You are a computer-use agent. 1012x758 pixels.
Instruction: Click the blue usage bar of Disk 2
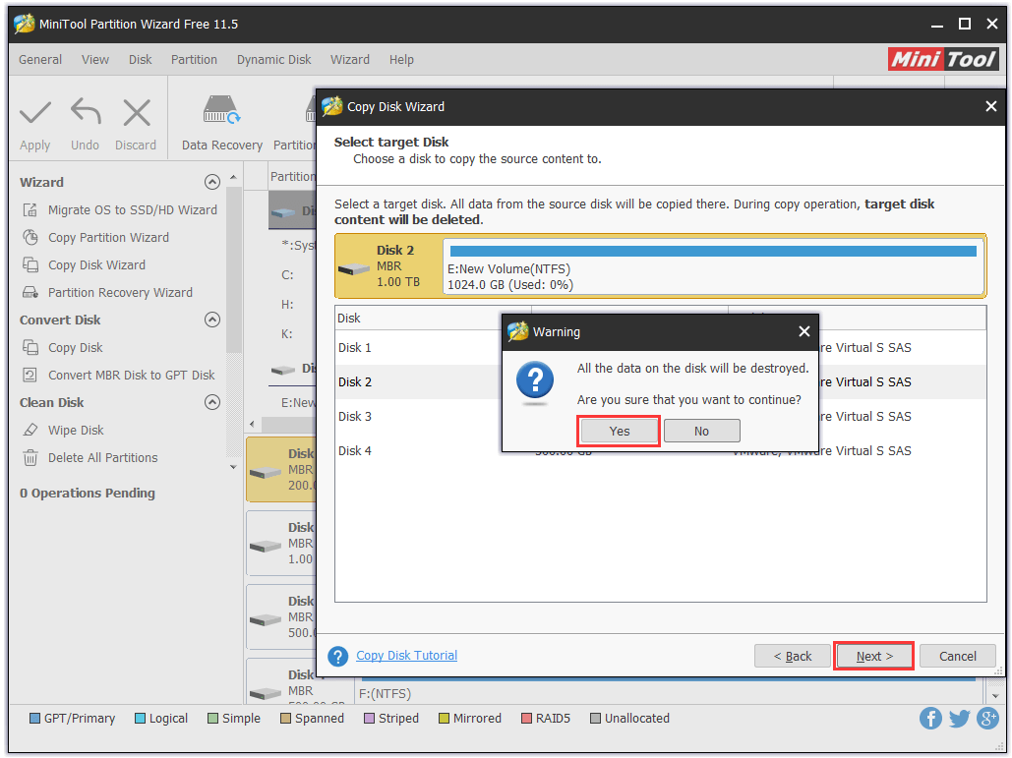(x=712, y=251)
